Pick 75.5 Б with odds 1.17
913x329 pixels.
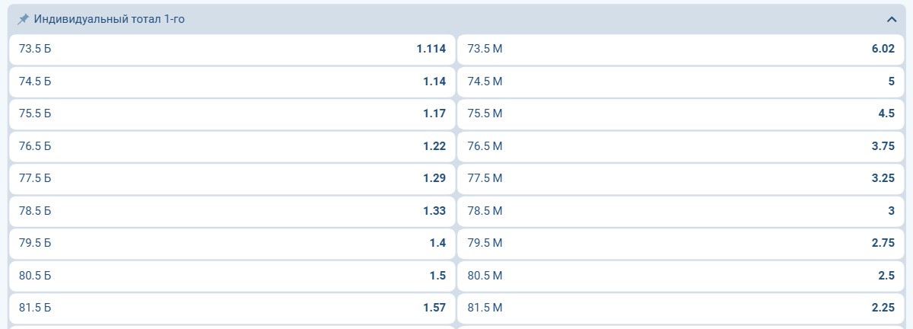click(232, 113)
